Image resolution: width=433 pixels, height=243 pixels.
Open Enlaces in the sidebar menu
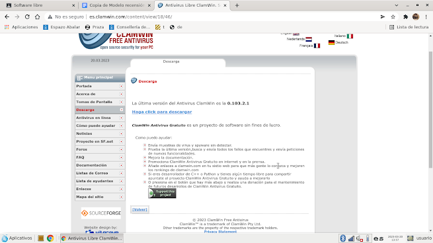point(100,189)
